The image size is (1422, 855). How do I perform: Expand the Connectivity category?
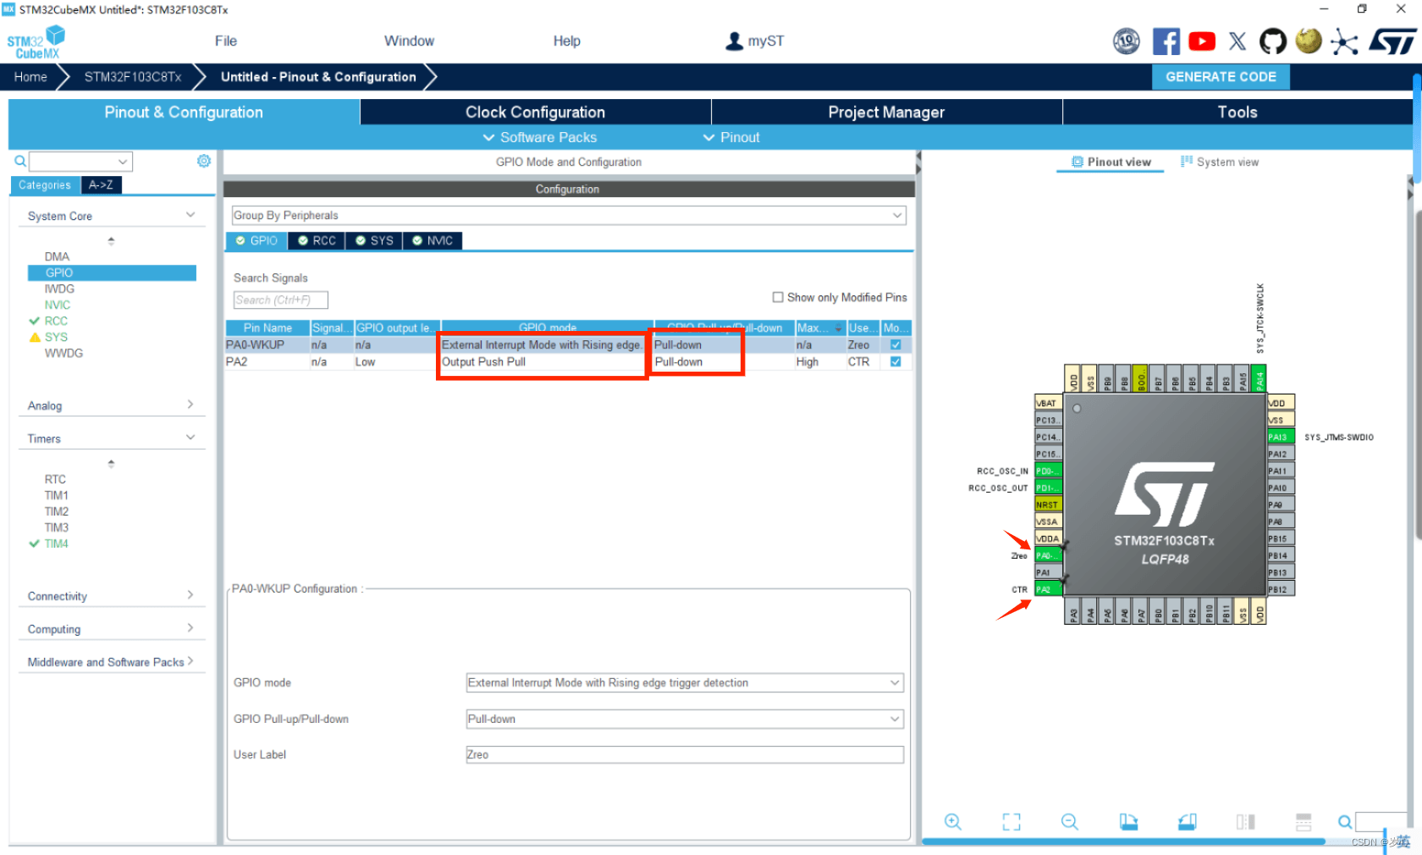(x=190, y=595)
